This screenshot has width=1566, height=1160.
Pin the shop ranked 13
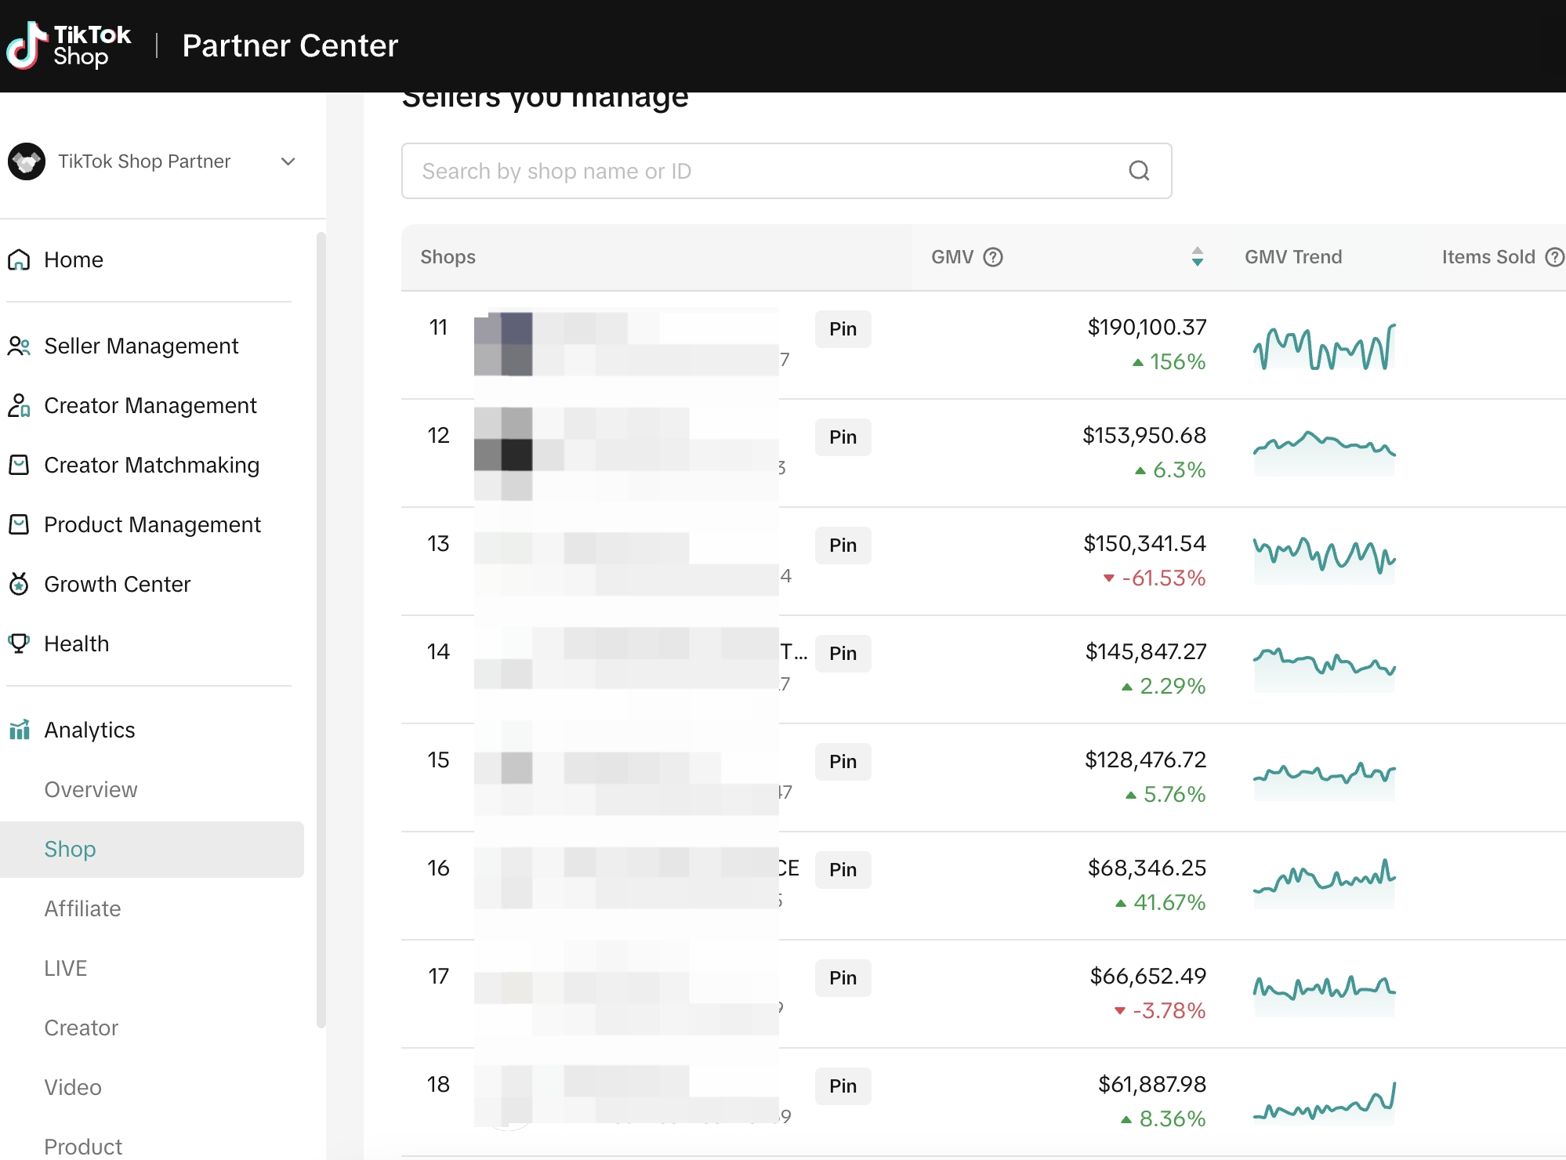843,546
